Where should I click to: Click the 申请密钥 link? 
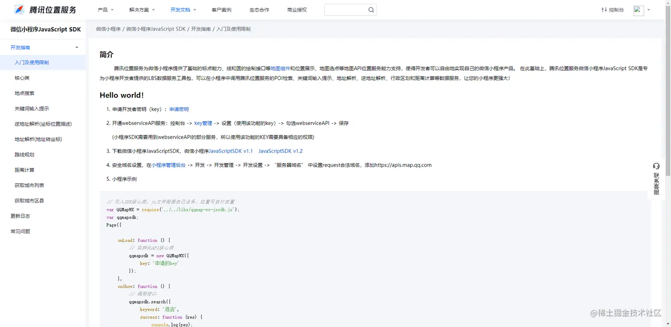[179, 109]
